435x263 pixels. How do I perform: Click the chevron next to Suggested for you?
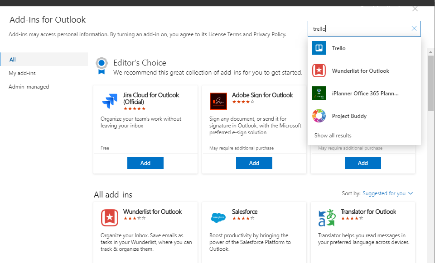click(x=411, y=193)
